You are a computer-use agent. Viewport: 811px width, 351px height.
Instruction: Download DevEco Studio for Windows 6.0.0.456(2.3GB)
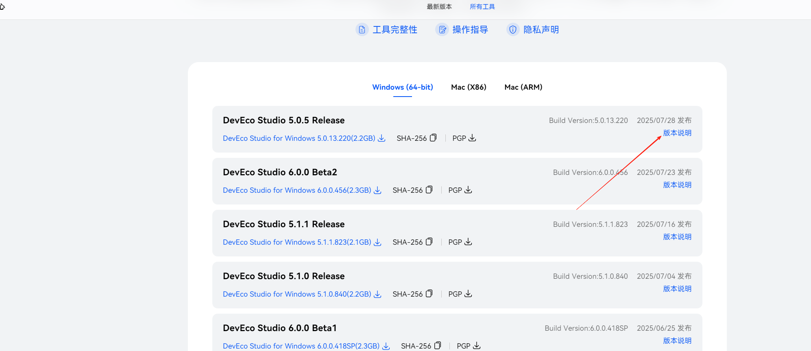point(297,190)
